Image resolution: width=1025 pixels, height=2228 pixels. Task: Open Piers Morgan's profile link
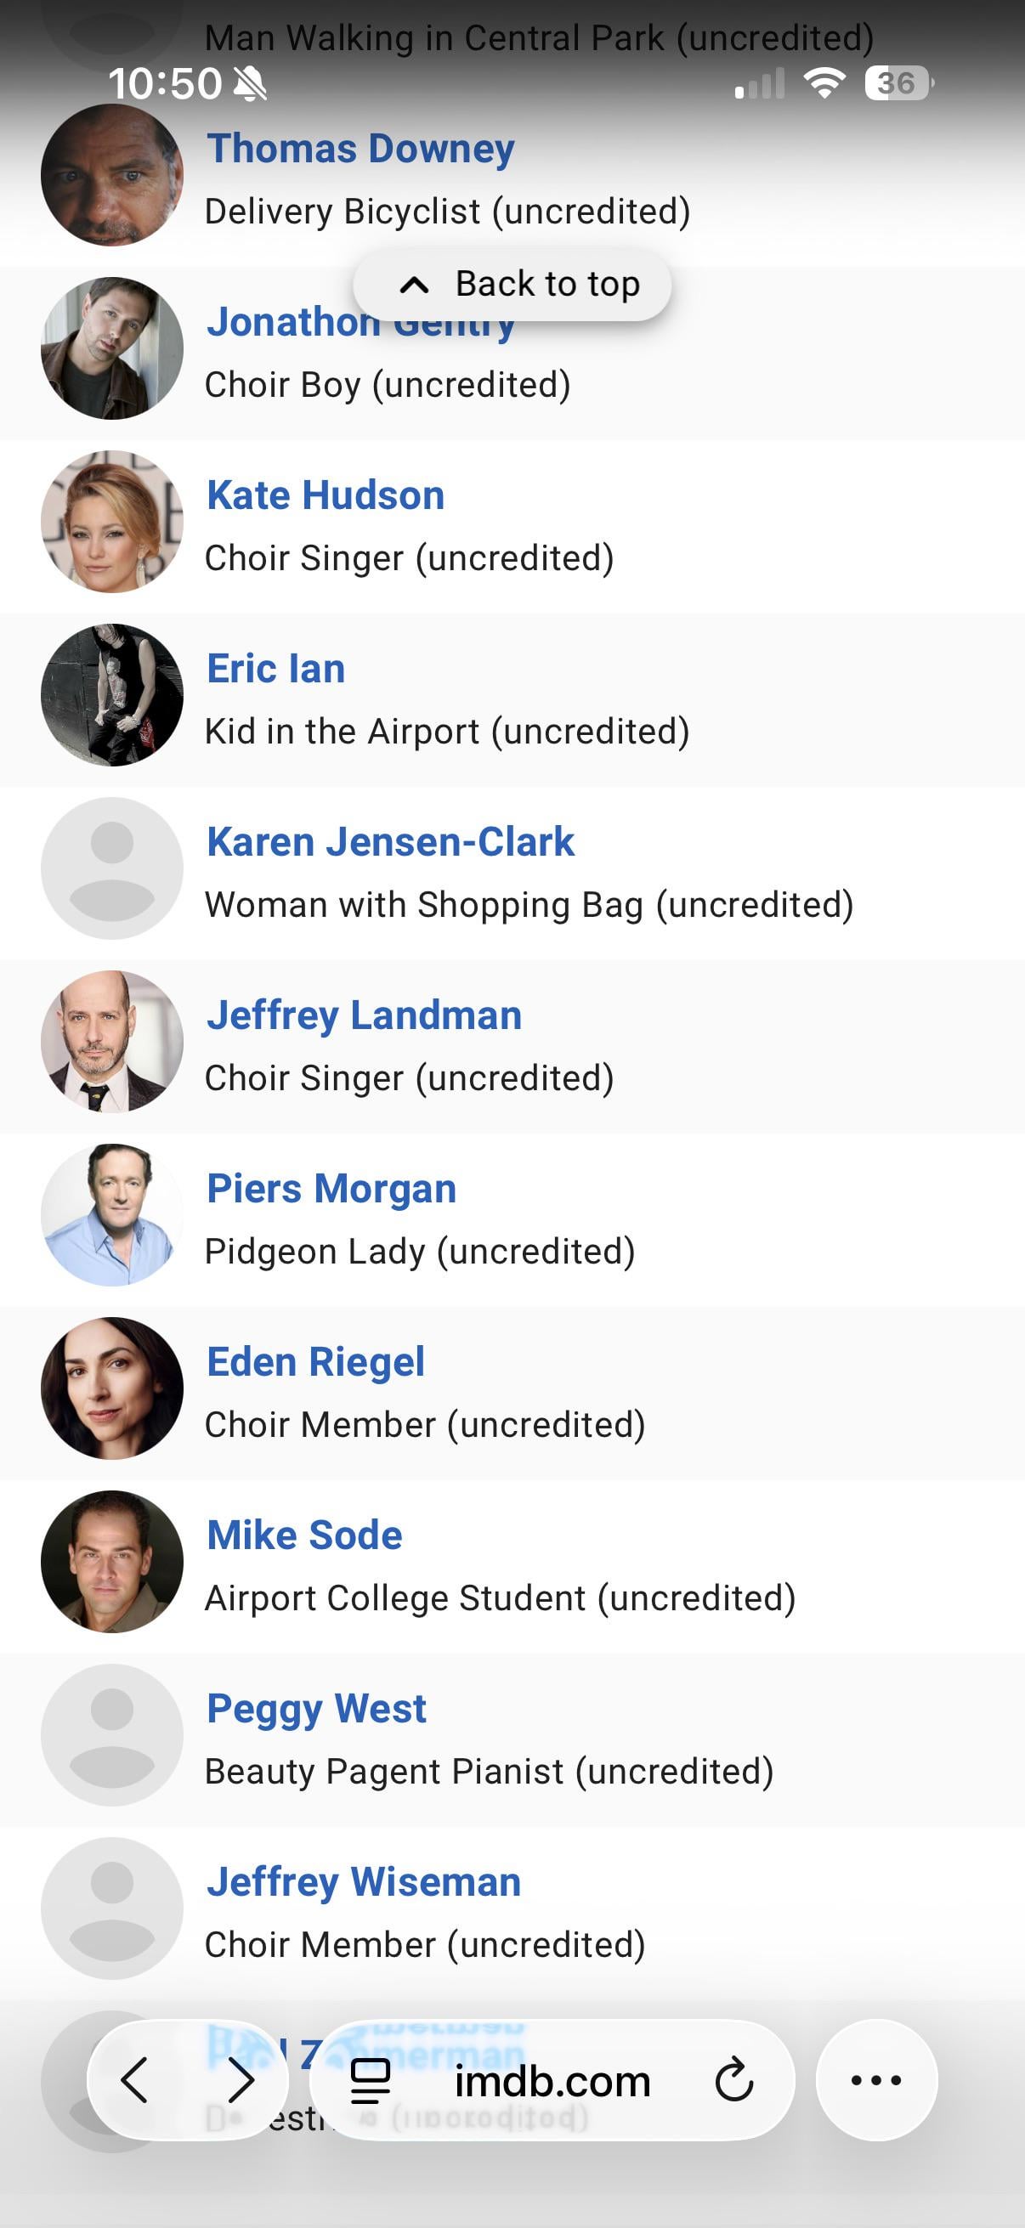(x=331, y=1189)
